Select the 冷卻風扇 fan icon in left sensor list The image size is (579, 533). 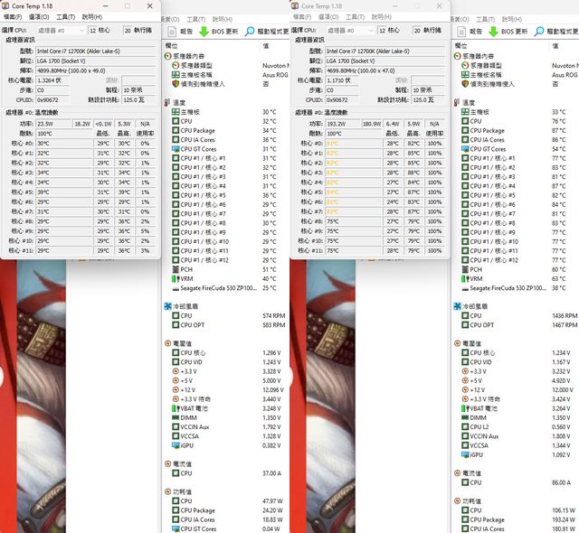click(x=169, y=305)
